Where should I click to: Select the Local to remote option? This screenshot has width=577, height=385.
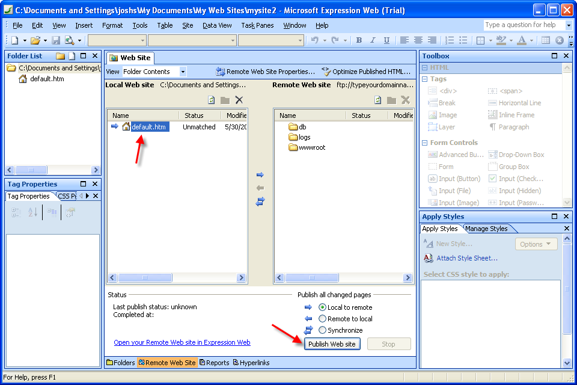(322, 307)
